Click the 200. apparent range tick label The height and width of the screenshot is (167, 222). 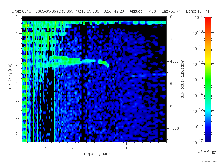click(x=174, y=39)
